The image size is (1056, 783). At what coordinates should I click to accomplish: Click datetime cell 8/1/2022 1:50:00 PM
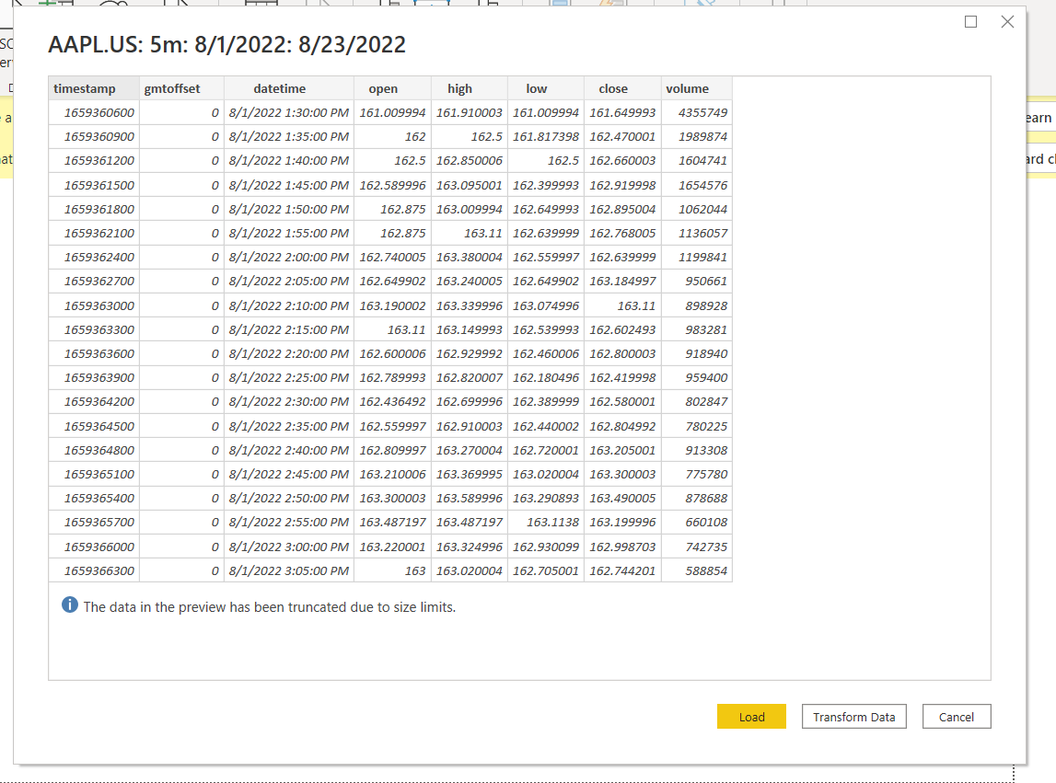(289, 210)
